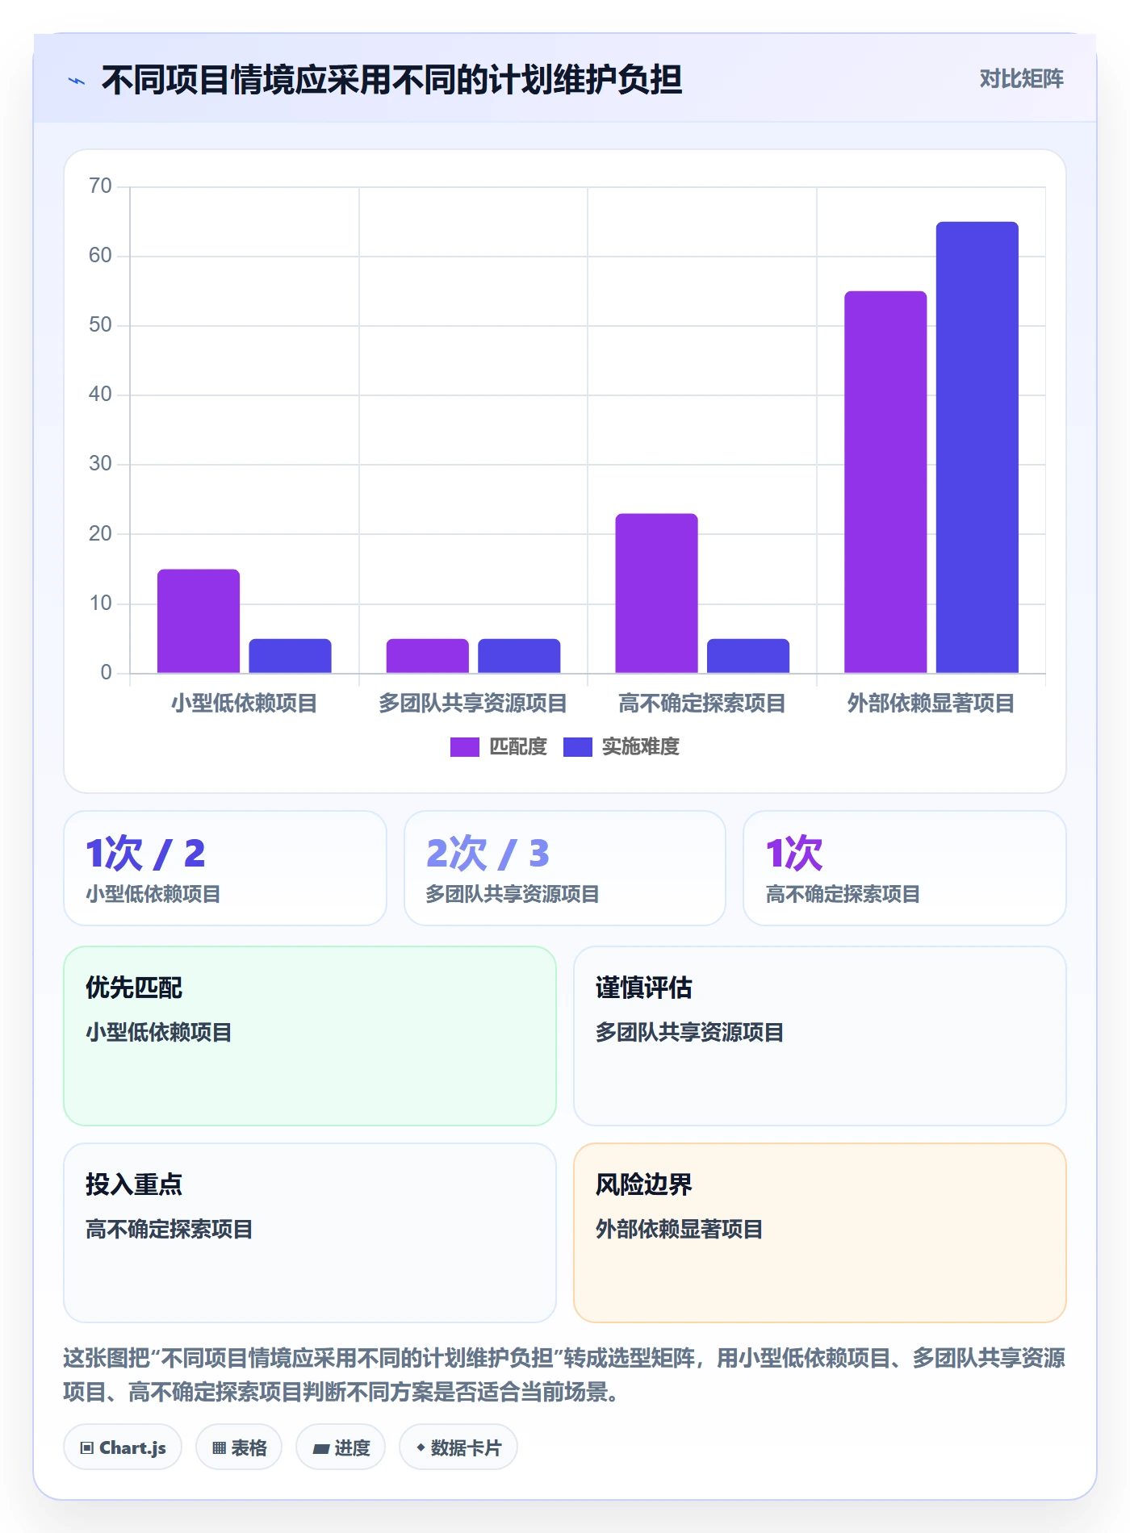
Task: Select the heading 不同项目情境应采用不同的计划维护负担
Action: pos(391,80)
